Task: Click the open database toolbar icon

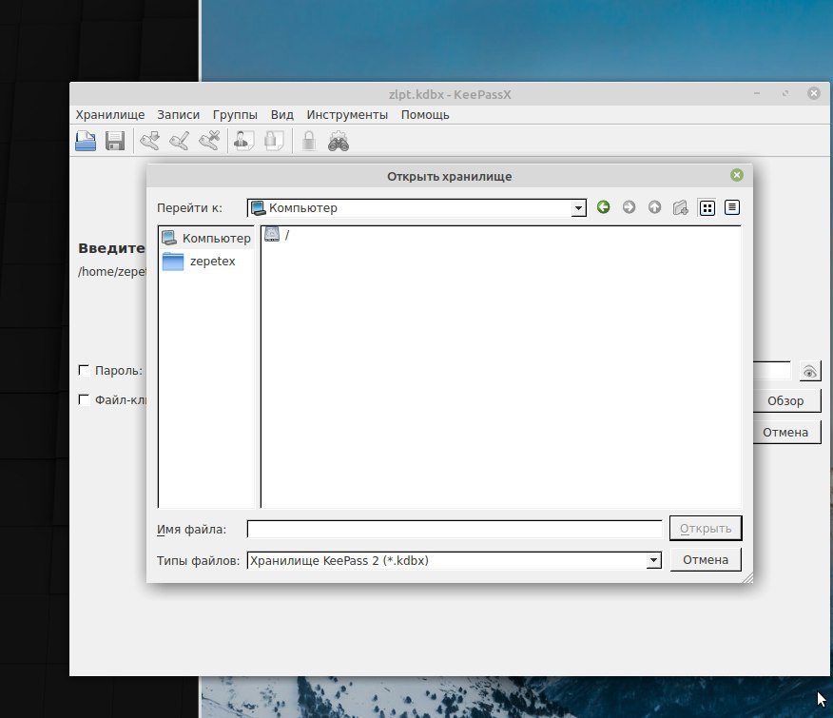Action: (x=86, y=141)
